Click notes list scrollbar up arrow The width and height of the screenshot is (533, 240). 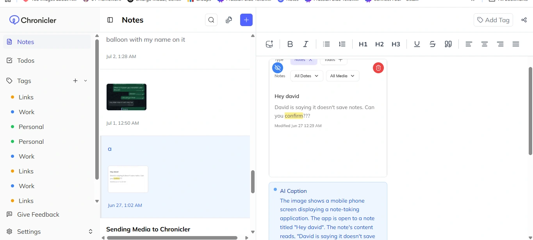253,36
